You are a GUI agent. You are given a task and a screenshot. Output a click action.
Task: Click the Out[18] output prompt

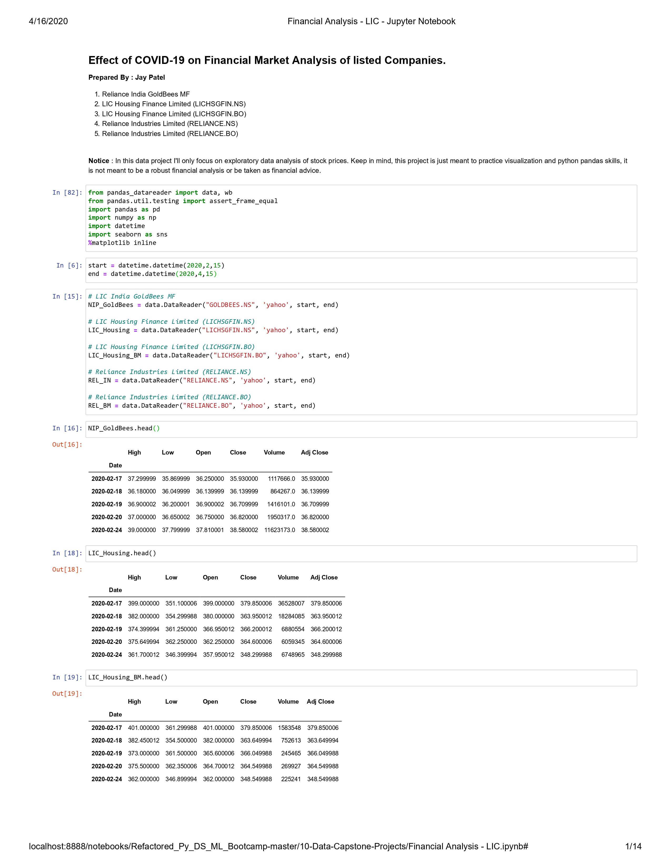click(67, 569)
